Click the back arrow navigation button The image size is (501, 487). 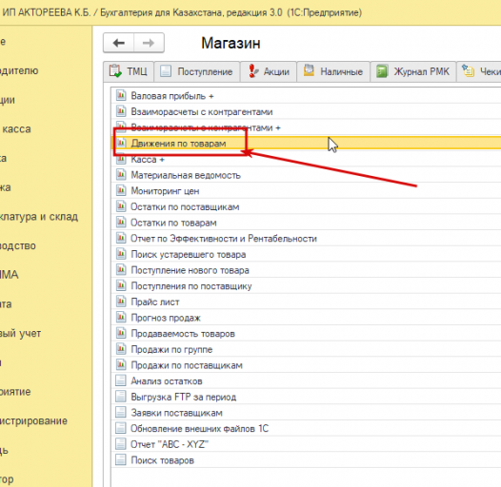pos(118,43)
